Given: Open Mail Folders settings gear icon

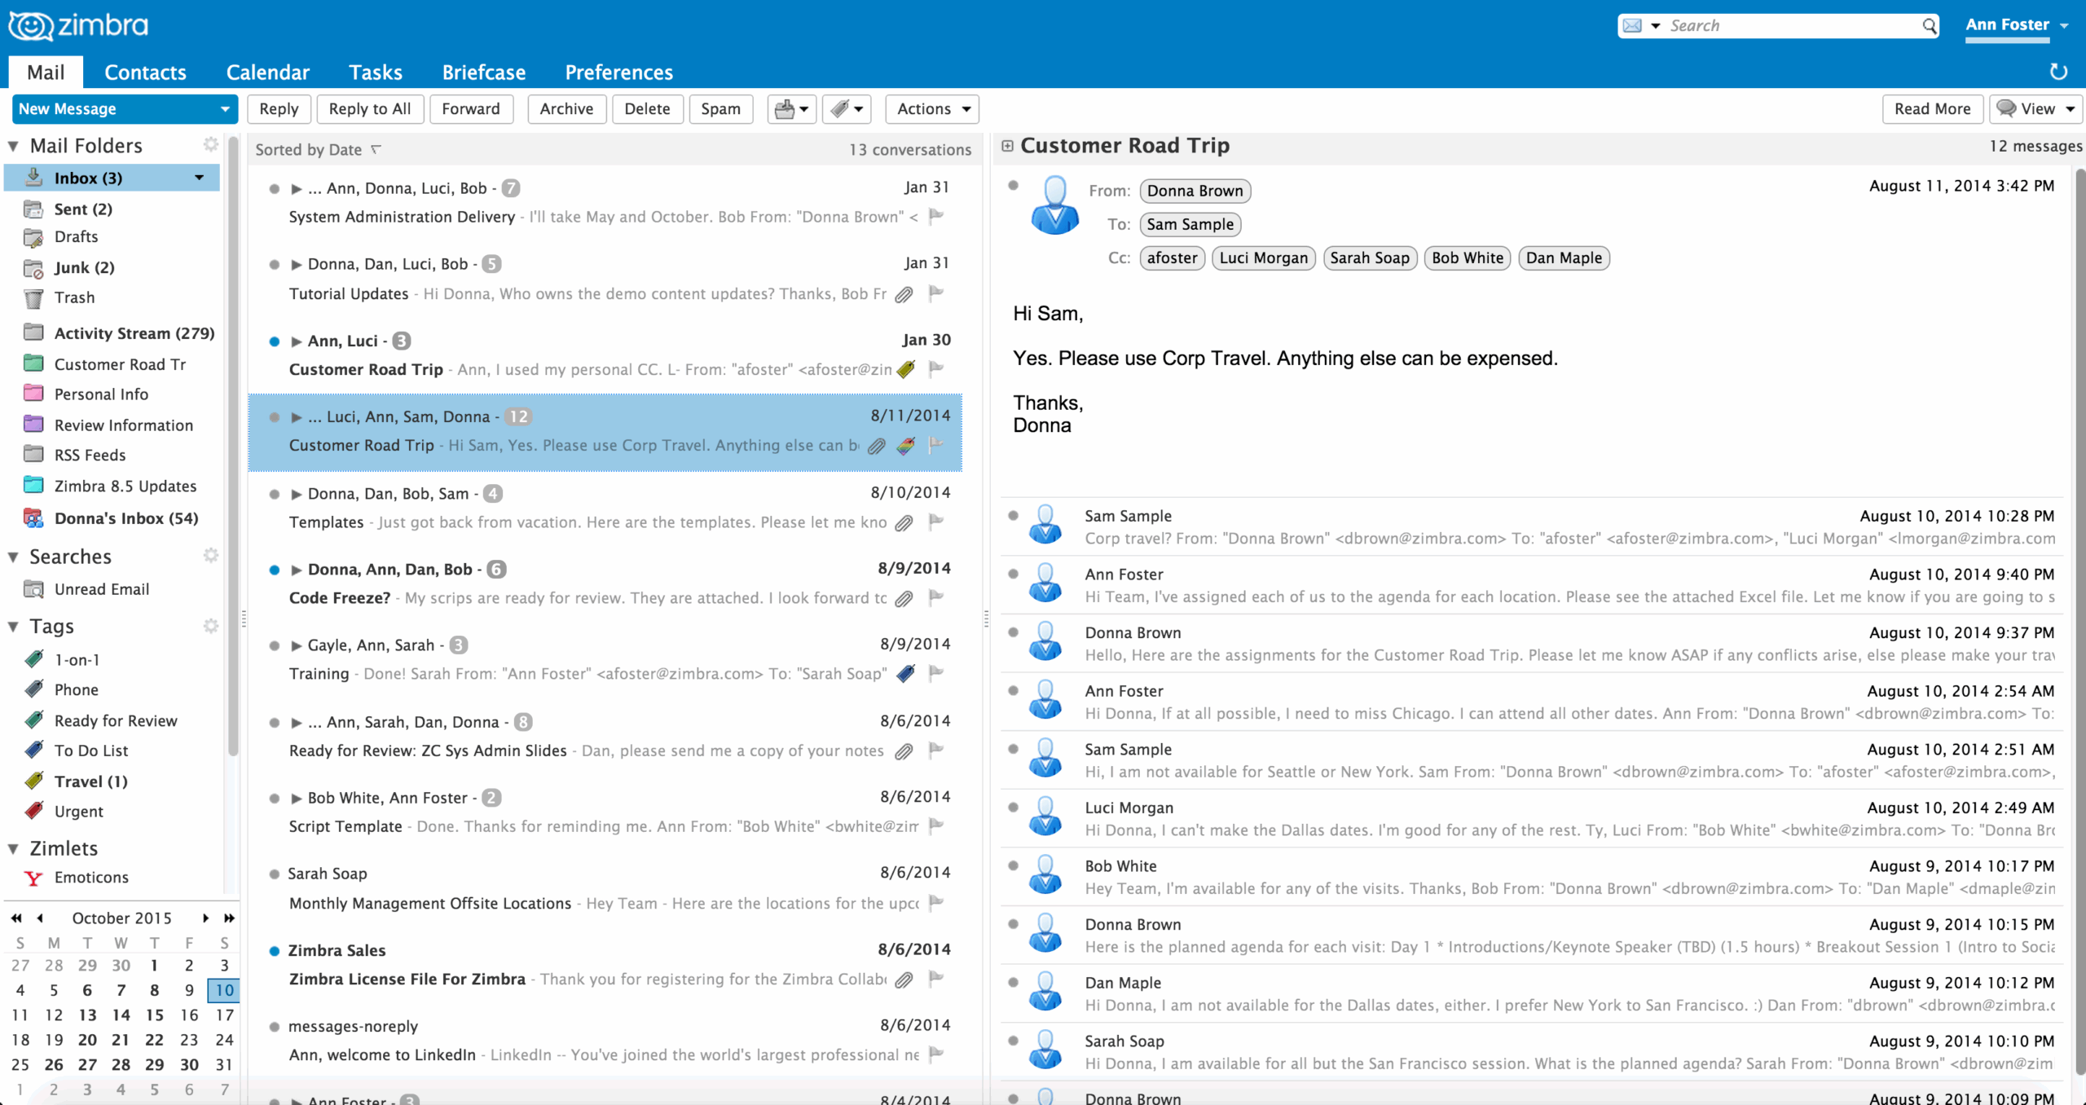Looking at the screenshot, I should pyautogui.click(x=211, y=144).
